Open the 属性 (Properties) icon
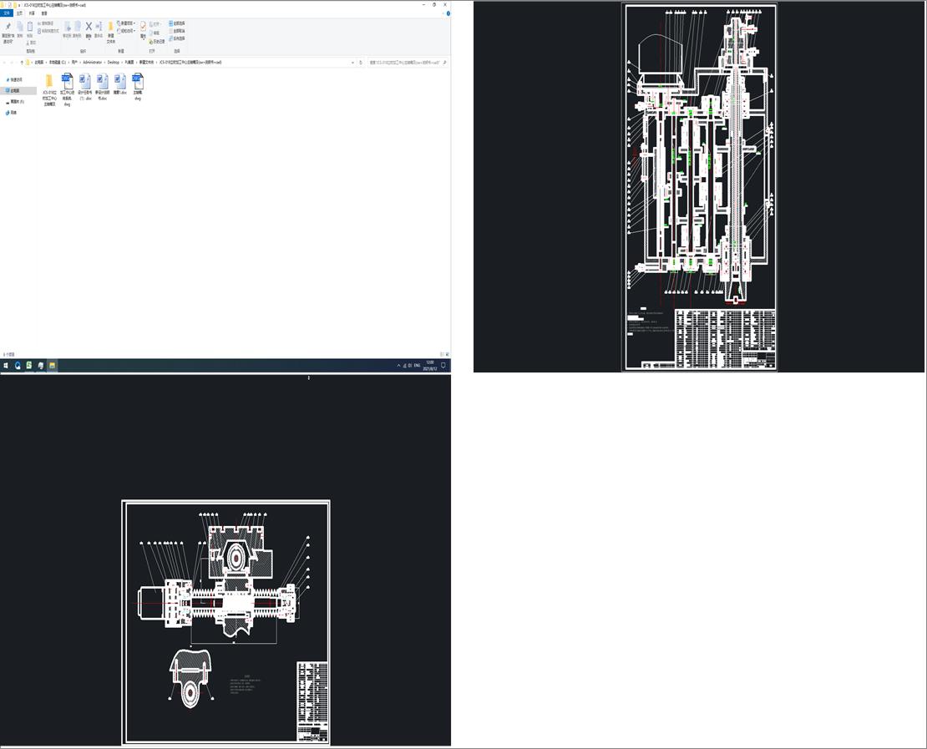This screenshot has width=927, height=749. (x=143, y=26)
